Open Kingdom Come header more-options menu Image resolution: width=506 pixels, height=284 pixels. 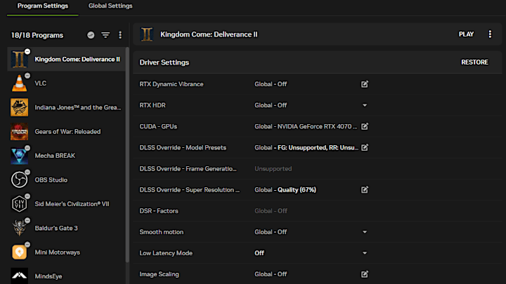tap(490, 34)
